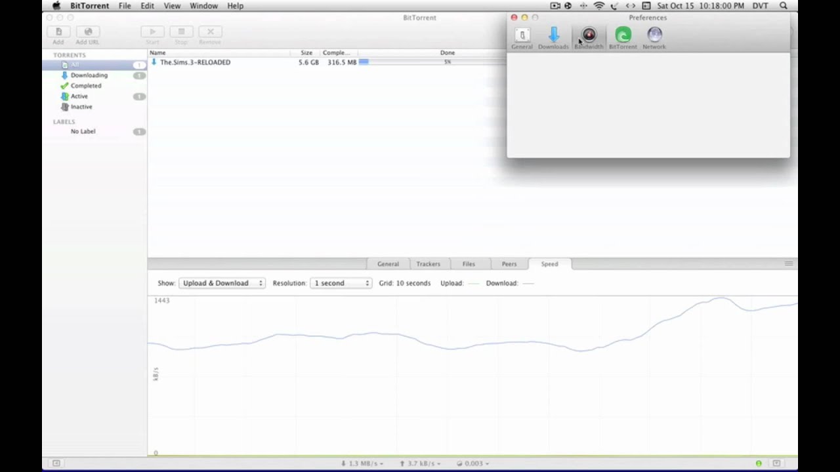This screenshot has width=840, height=472.
Task: Click the detail pane grip handle icon
Action: [789, 264]
